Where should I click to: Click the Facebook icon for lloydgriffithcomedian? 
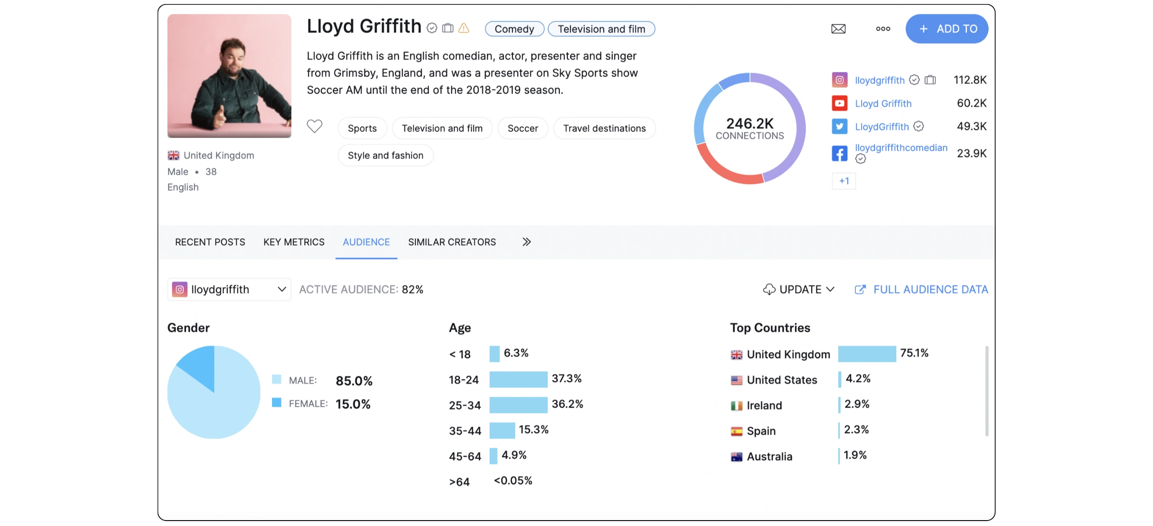840,153
